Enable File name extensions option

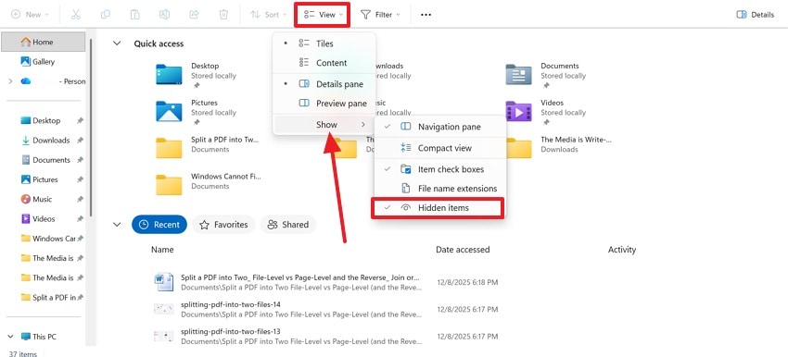click(x=440, y=189)
